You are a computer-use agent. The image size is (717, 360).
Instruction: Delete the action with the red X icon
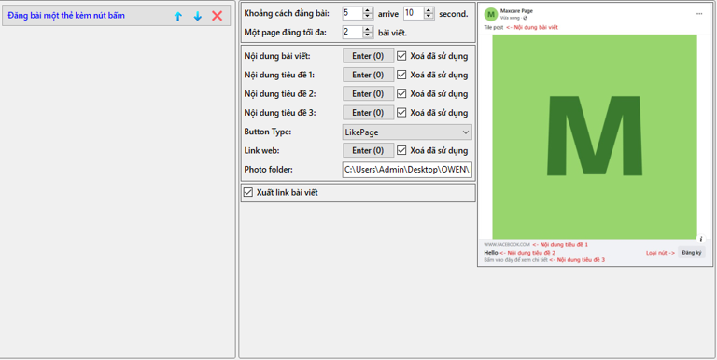click(x=218, y=16)
